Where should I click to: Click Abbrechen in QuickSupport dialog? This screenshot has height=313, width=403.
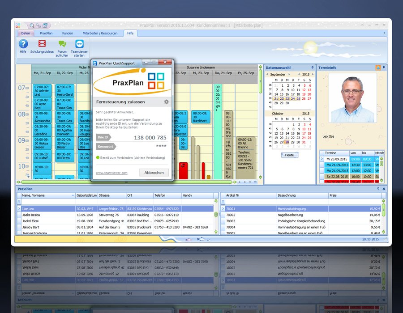[x=154, y=173]
